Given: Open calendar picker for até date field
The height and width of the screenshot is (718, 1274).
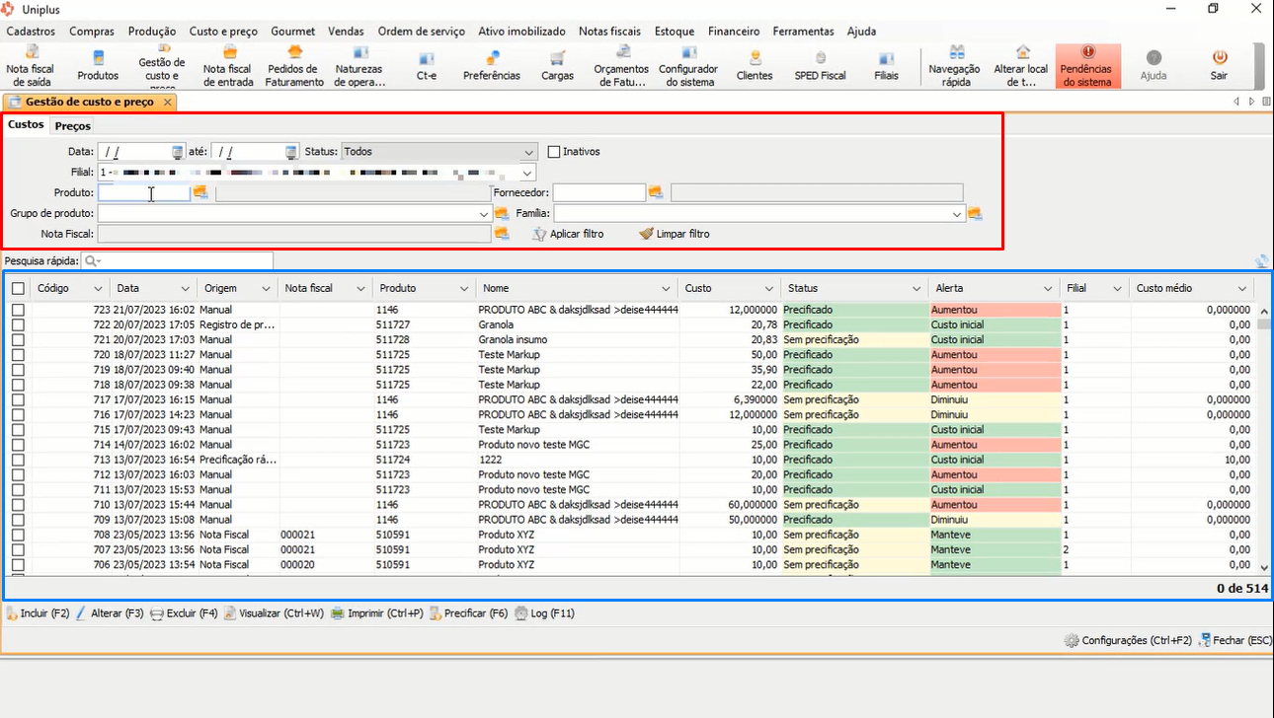Looking at the screenshot, I should click(291, 152).
